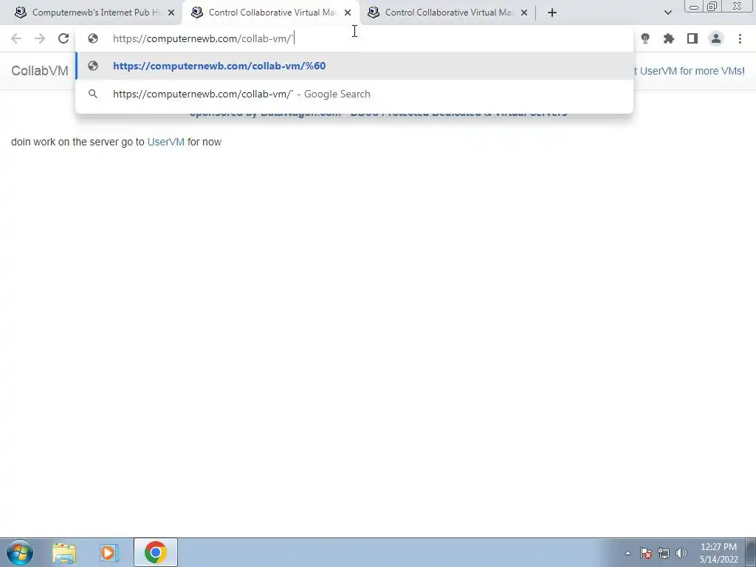Viewport: 756px width, 567px height.
Task: Reload the current page
Action: [63, 38]
